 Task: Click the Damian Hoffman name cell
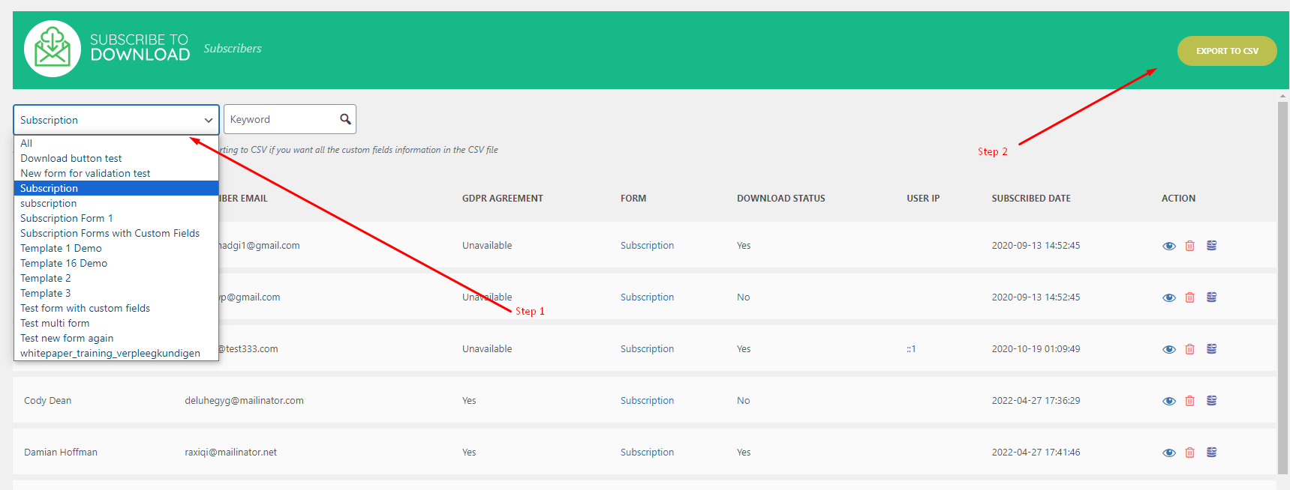point(61,453)
